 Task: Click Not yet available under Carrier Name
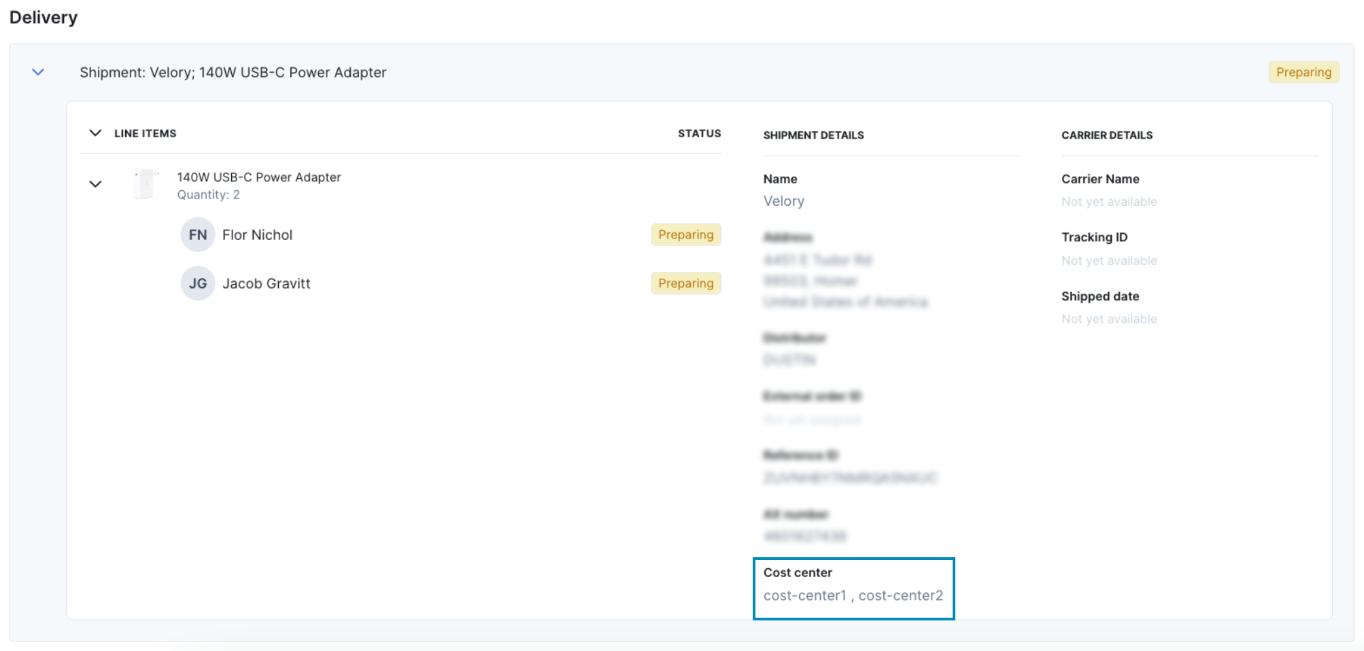tap(1109, 202)
